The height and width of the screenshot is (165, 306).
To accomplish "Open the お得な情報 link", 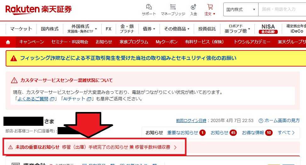I will [x=253, y=133].
